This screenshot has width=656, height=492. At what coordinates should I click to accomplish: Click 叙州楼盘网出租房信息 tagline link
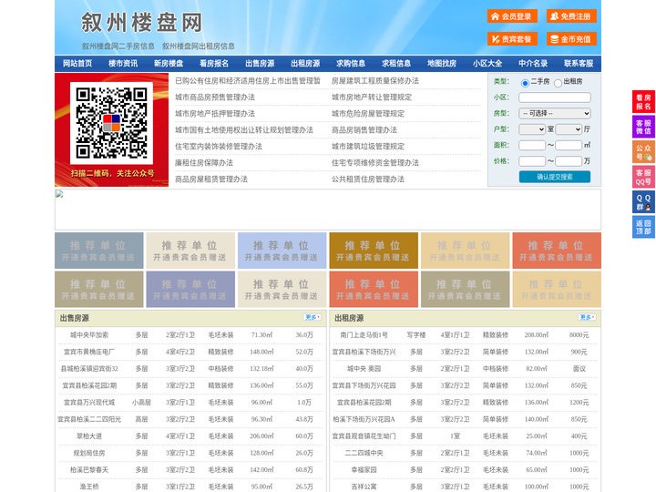click(199, 46)
